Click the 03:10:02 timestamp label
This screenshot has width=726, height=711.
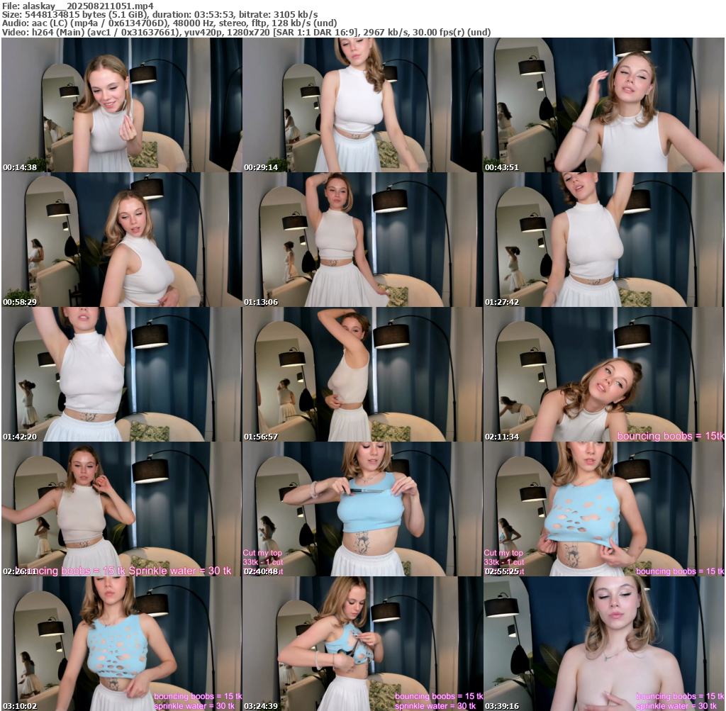(x=20, y=706)
